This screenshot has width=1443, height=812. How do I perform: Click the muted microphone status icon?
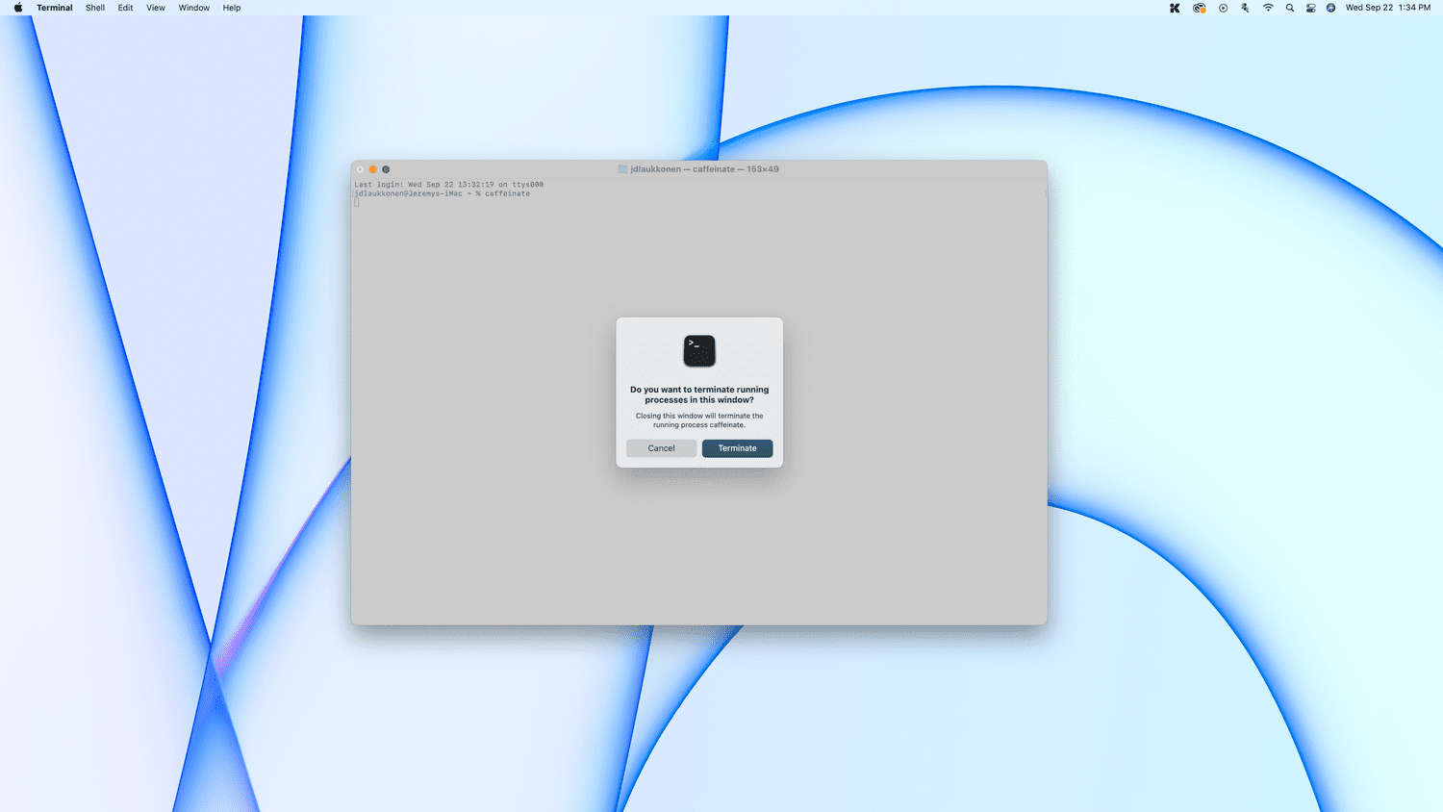click(x=1245, y=8)
